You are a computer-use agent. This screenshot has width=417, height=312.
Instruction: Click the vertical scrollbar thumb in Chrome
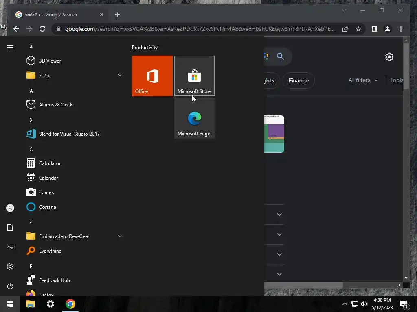[x=406, y=66]
